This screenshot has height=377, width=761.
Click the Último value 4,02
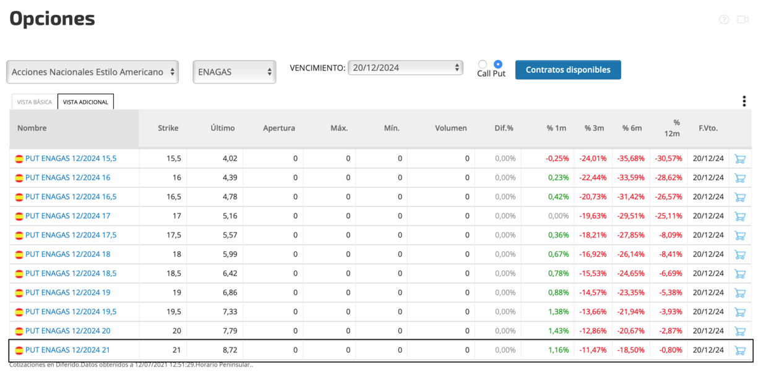click(x=230, y=158)
